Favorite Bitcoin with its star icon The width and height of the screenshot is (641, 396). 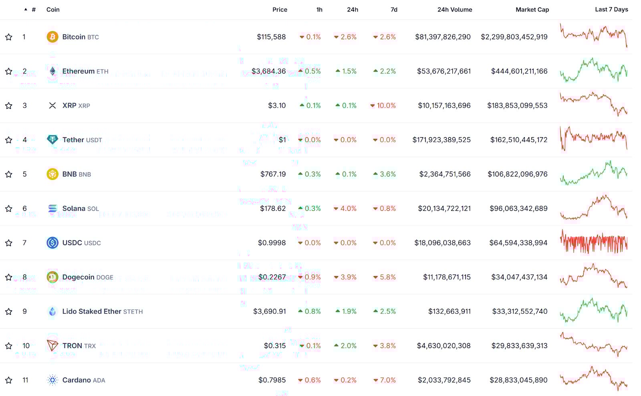[x=8, y=37]
